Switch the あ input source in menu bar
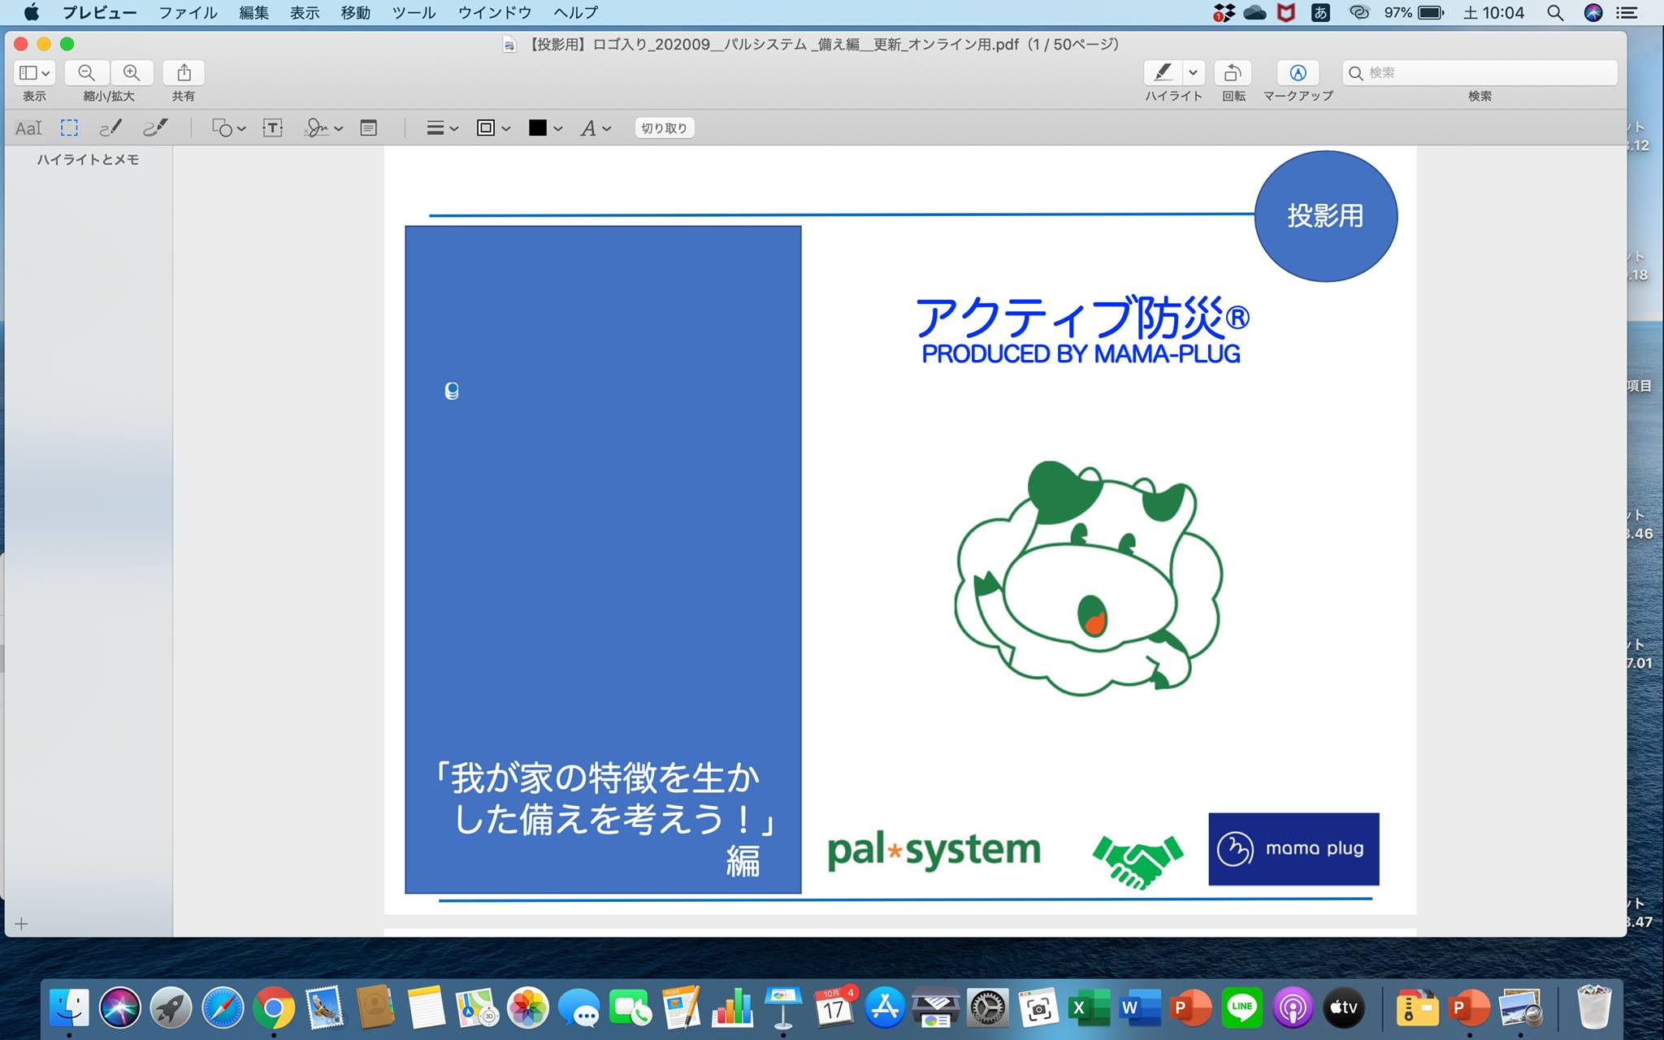The height and width of the screenshot is (1040, 1664). point(1321,13)
